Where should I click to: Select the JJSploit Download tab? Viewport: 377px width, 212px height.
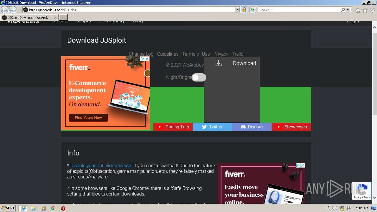click(x=29, y=18)
